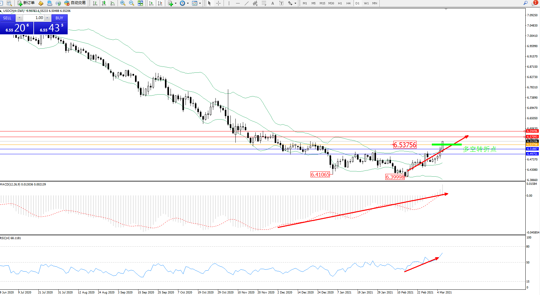This screenshot has width=540, height=295.
Task: Tile chart windows using the grid icon
Action: 140,3
